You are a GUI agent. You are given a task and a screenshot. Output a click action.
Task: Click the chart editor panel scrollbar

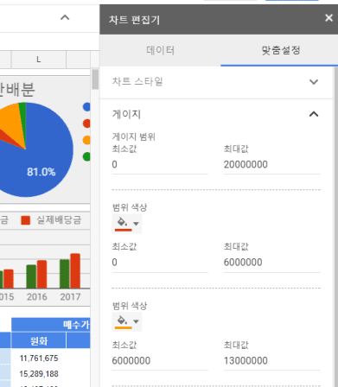335,227
